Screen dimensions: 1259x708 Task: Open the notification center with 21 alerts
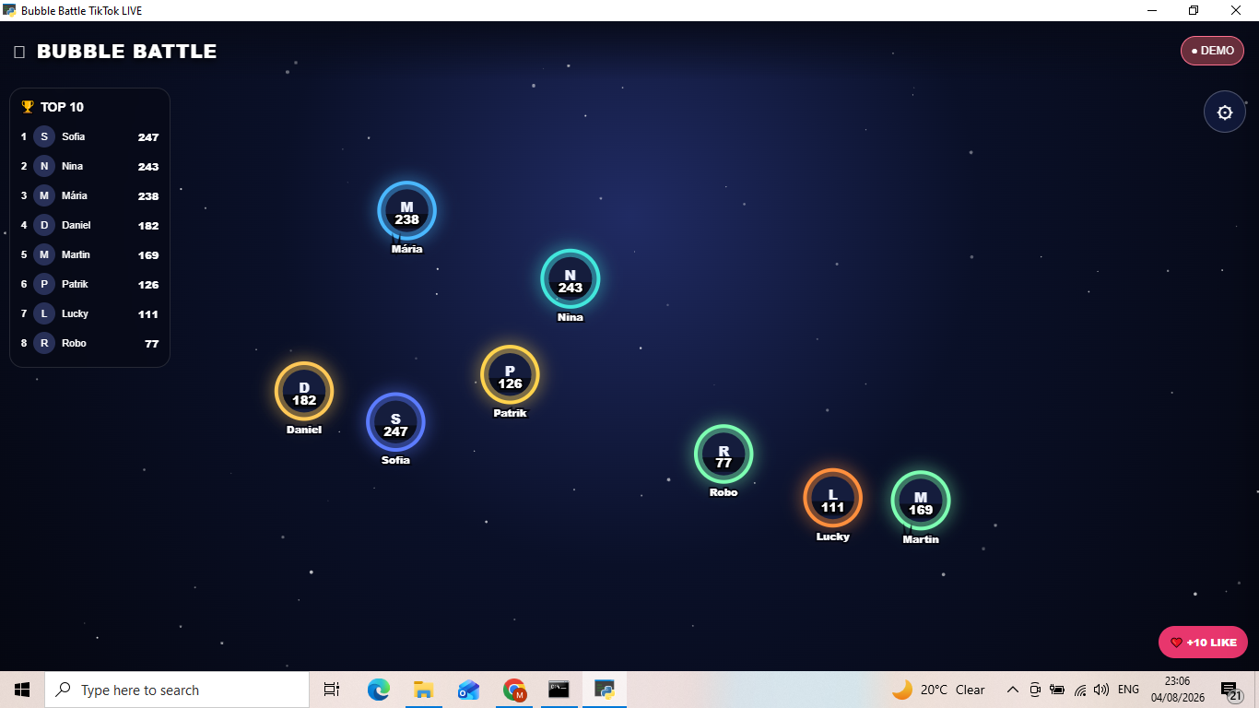tap(1230, 690)
